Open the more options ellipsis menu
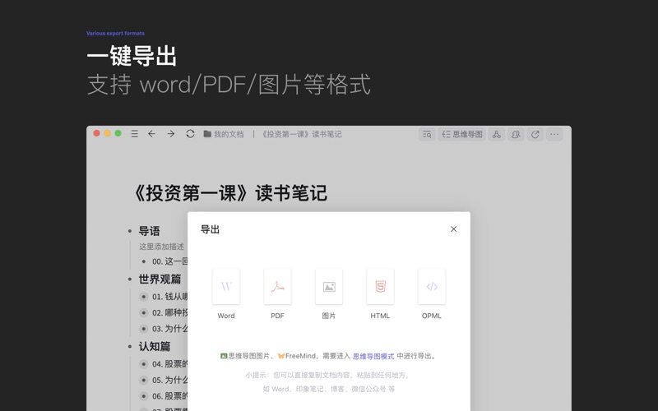This screenshot has width=658, height=411. (554, 134)
